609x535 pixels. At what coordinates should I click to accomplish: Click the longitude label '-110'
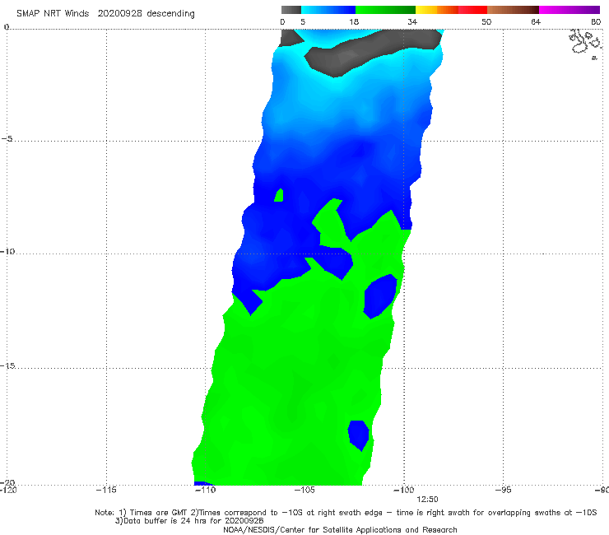pos(206,490)
